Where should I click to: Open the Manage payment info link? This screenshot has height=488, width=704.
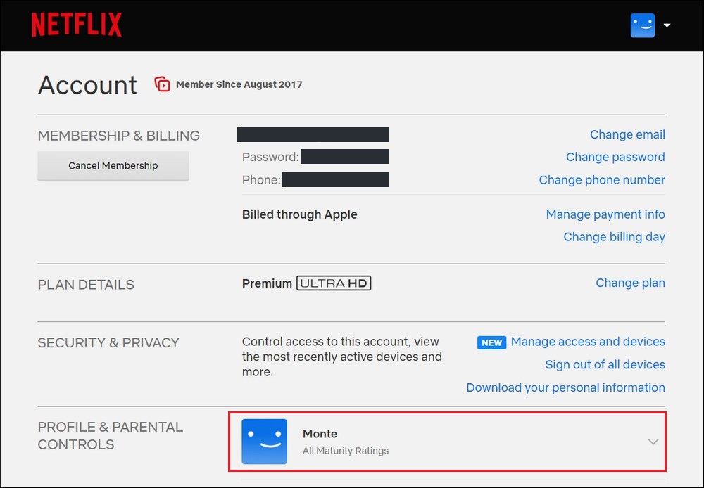pos(605,214)
